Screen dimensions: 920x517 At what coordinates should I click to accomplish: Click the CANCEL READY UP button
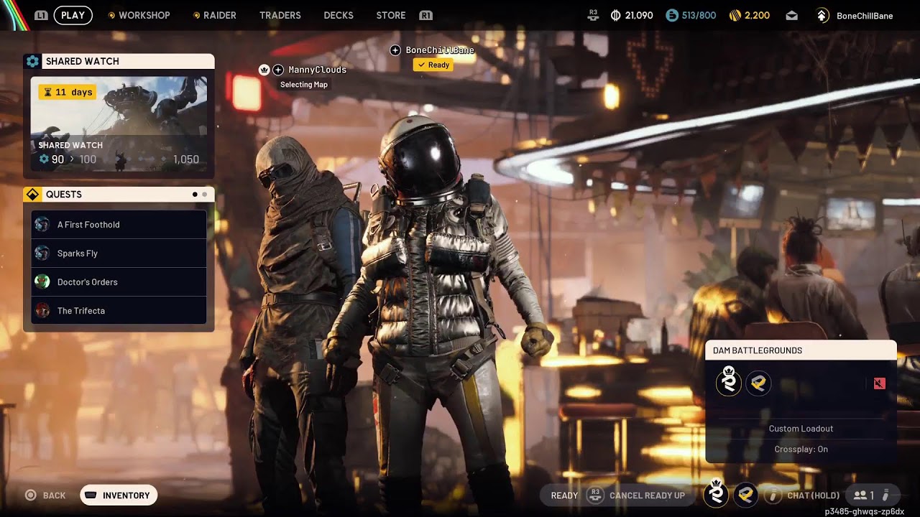coord(647,495)
